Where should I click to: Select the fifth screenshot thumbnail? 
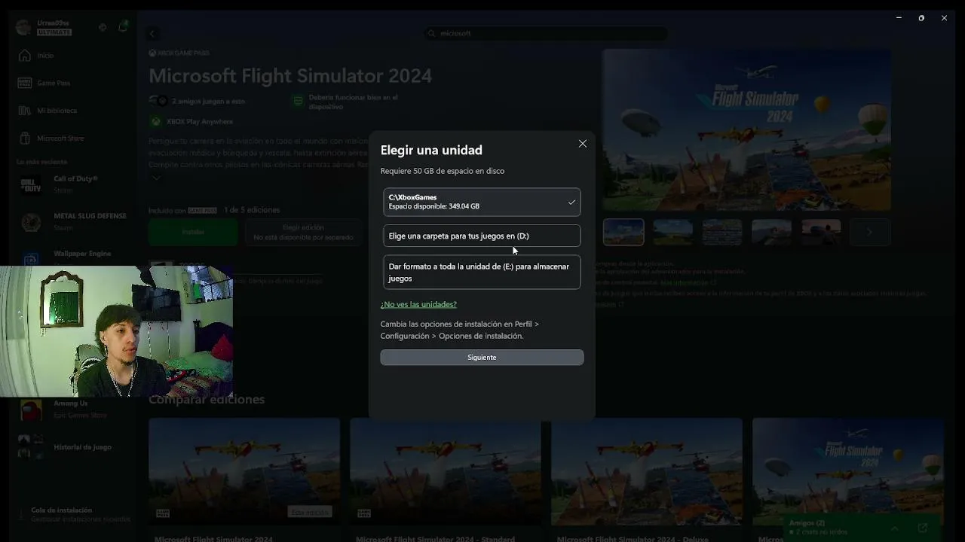(x=821, y=232)
